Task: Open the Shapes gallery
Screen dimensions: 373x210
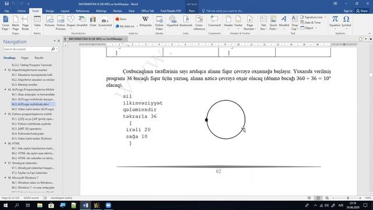Action: coord(71,23)
